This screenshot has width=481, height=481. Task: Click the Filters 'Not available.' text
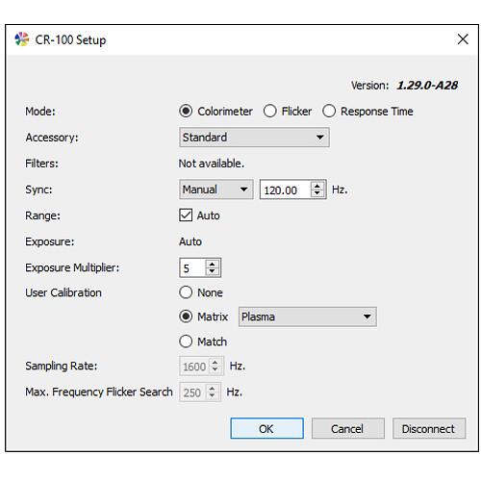click(x=212, y=164)
